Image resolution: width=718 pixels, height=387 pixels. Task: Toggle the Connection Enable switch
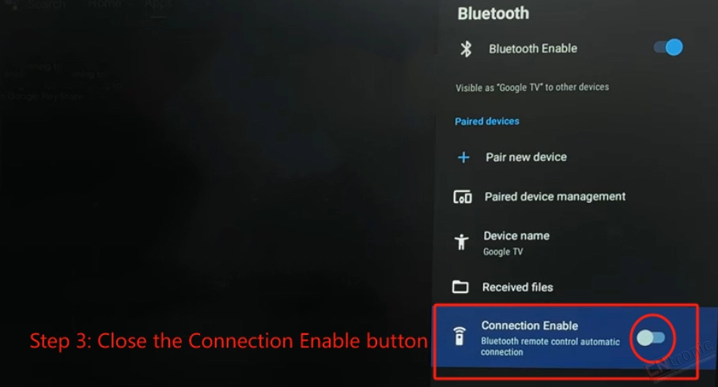[x=651, y=338]
